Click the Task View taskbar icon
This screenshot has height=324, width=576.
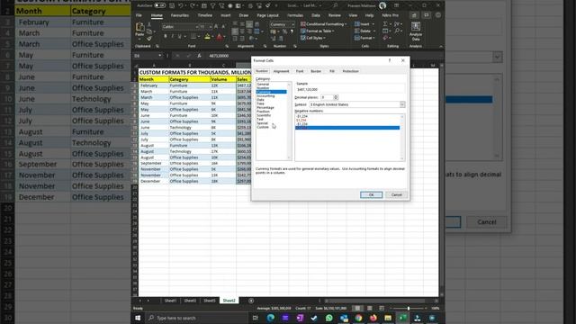(x=256, y=318)
